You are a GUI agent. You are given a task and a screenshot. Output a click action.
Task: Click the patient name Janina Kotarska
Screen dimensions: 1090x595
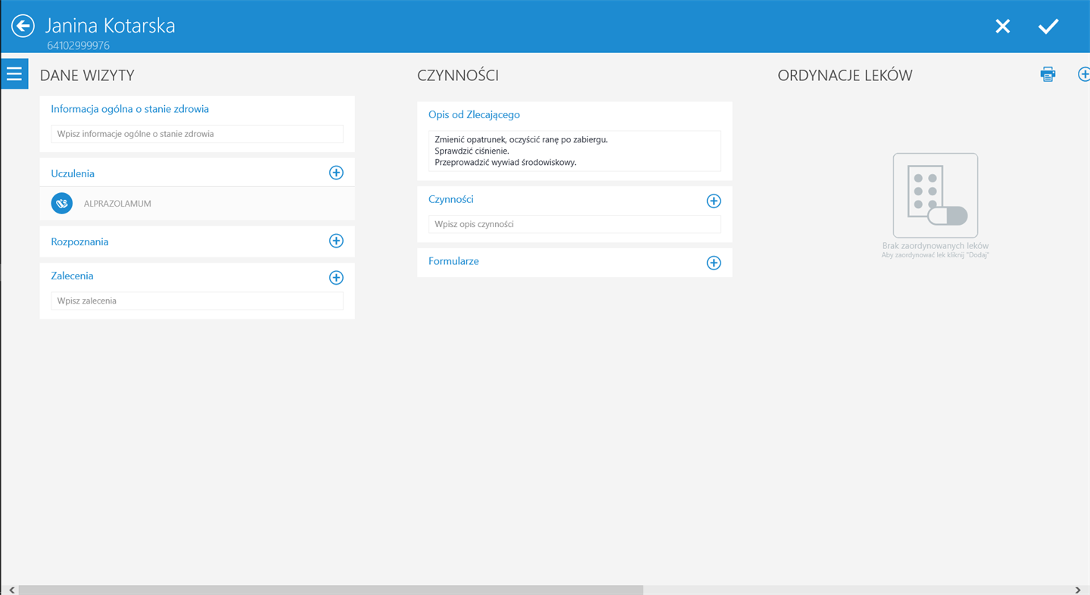coord(110,25)
